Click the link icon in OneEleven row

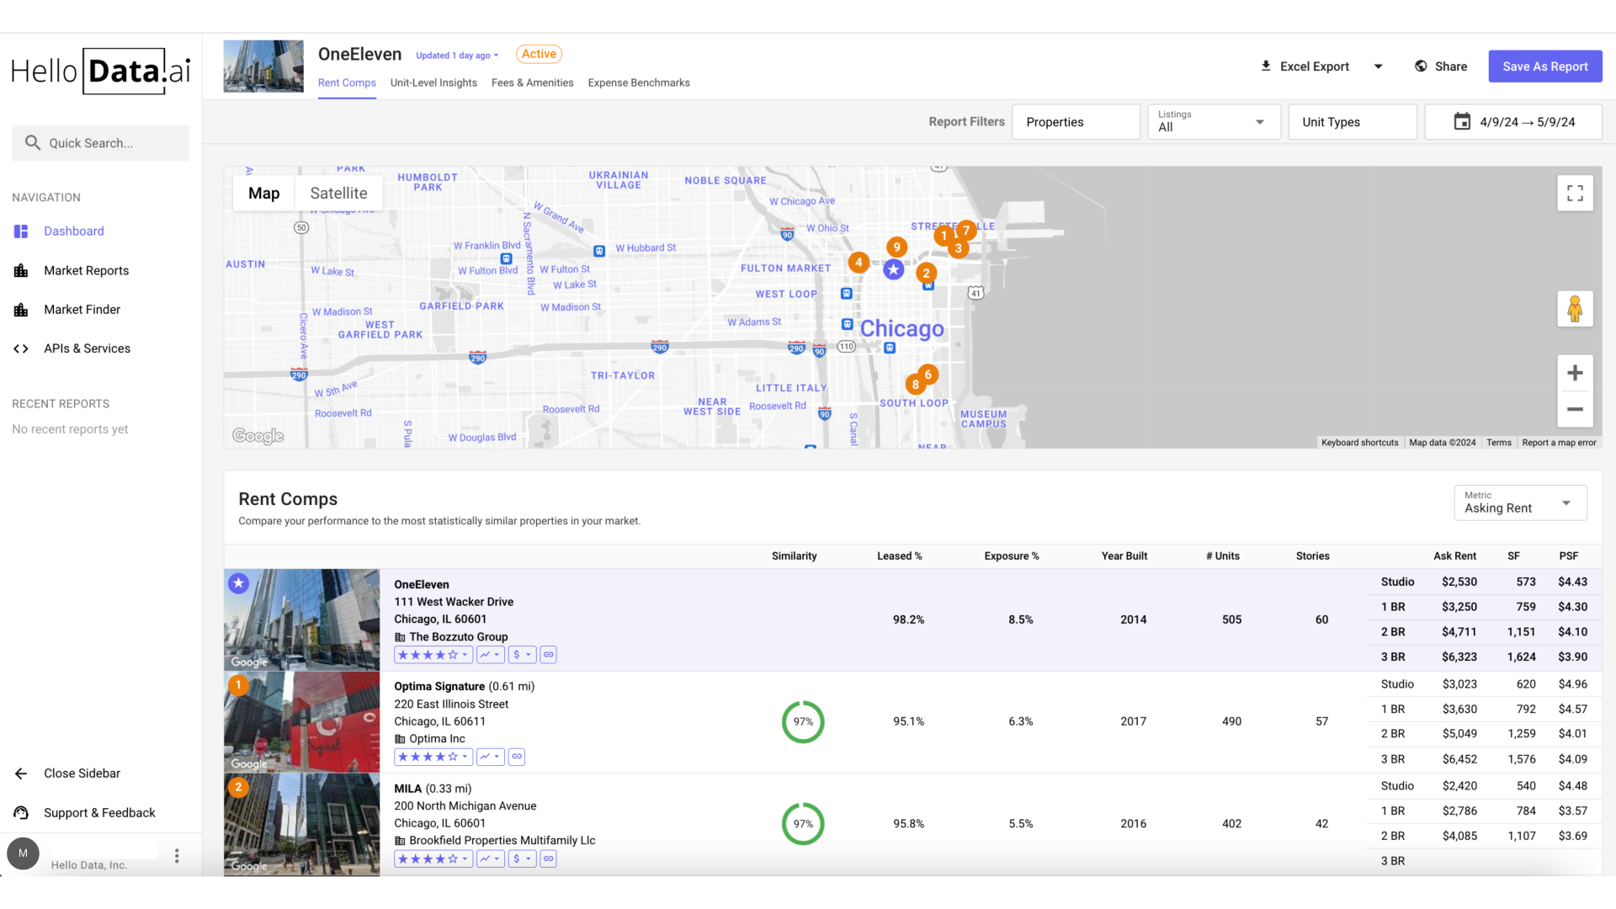(x=548, y=655)
